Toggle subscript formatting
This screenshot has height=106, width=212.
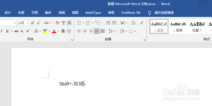tap(22, 31)
